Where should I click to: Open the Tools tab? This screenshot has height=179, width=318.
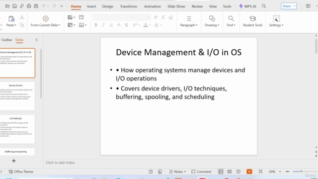click(227, 6)
